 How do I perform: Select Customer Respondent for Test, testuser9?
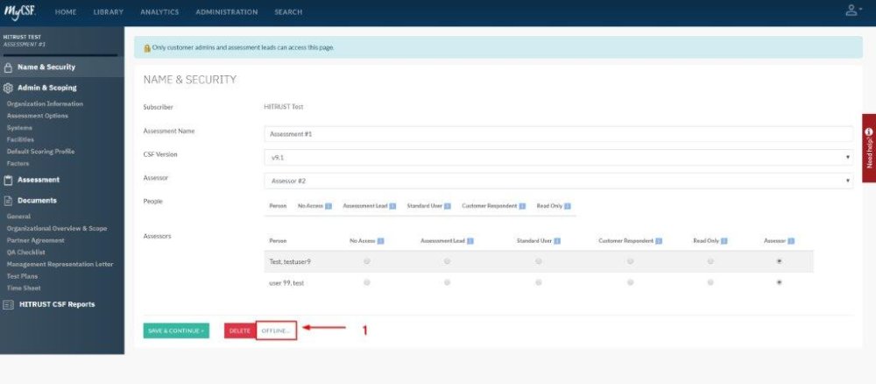[630, 261]
